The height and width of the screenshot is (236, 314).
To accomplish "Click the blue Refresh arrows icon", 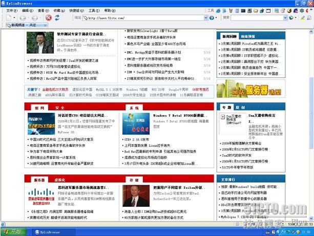I will (x=57, y=18).
